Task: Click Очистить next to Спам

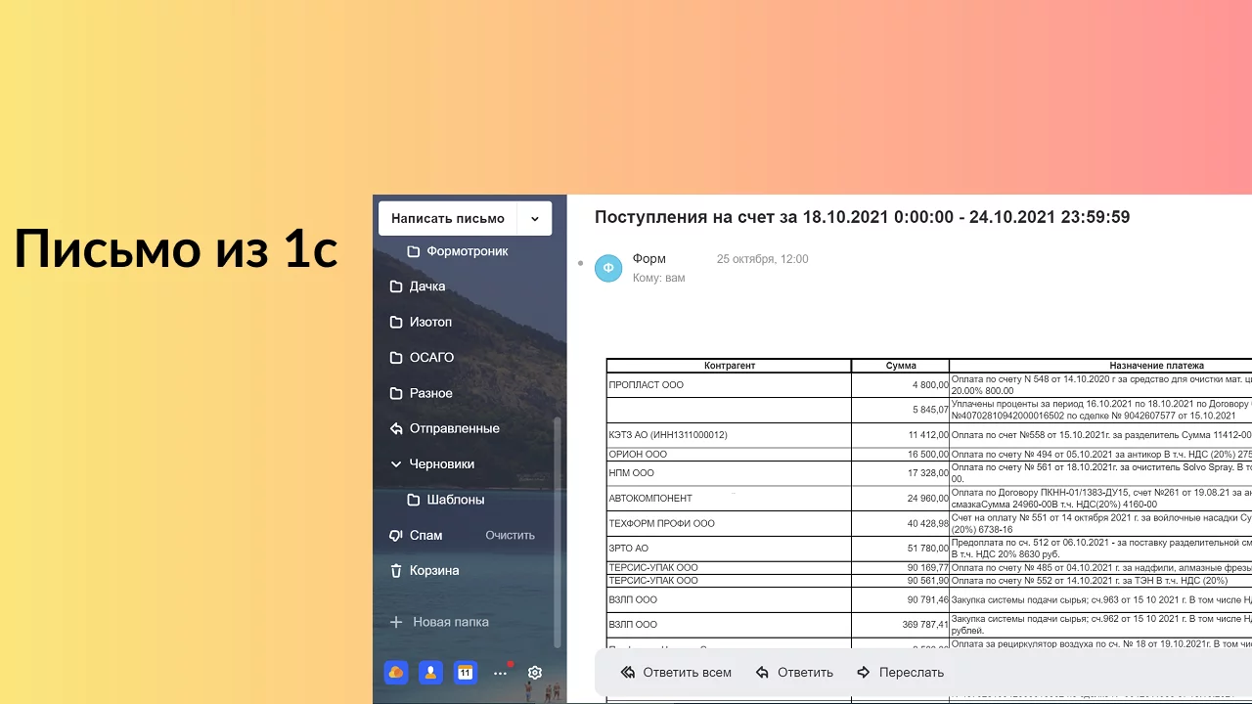Action: coord(511,535)
